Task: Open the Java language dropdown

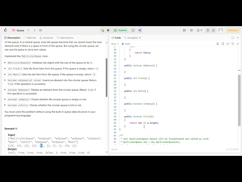Action: [x=115, y=44]
